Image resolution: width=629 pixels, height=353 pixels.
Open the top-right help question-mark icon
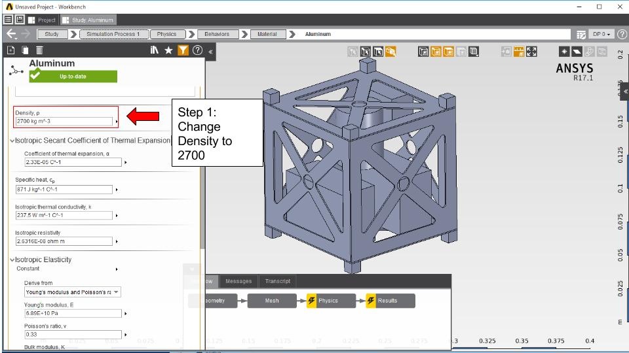pos(622,35)
